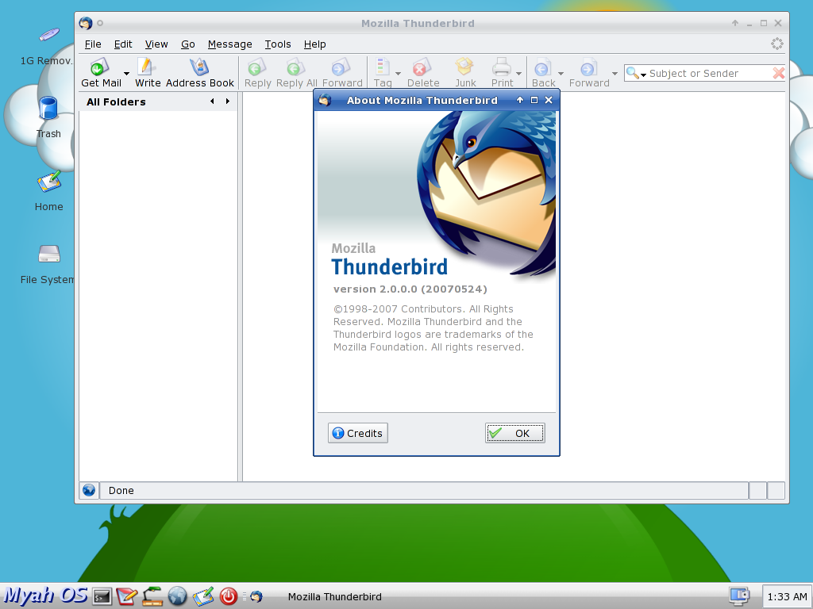Click the Credits button
Viewport: 813px width, 609px height.
point(358,433)
